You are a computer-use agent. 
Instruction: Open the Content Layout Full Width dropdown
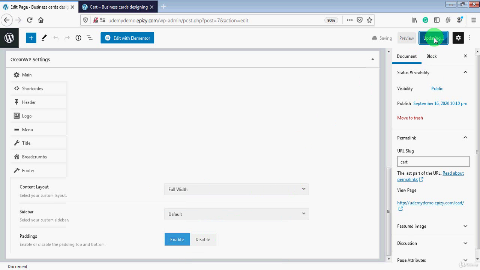click(237, 189)
